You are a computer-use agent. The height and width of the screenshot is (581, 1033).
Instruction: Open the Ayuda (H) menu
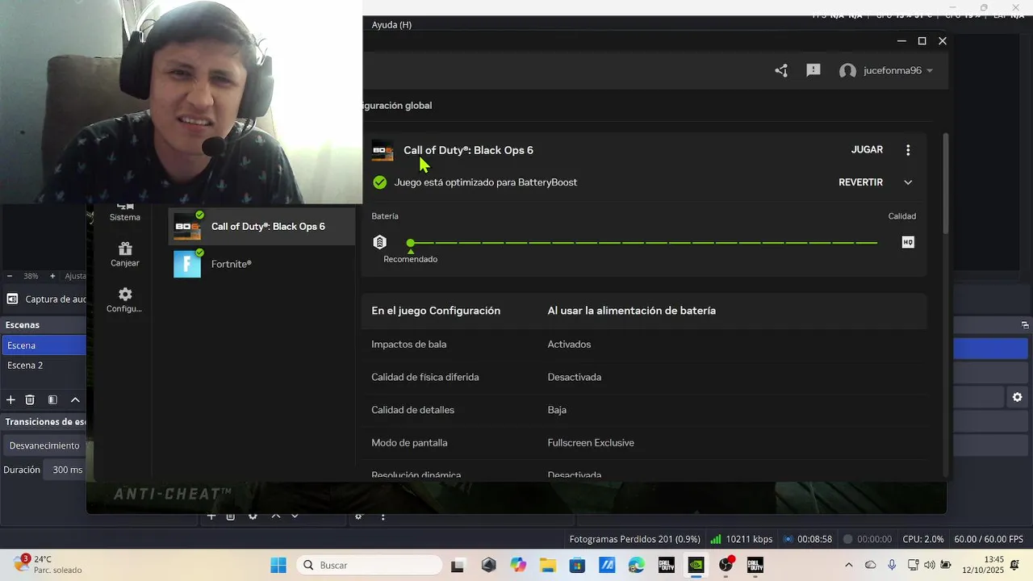pos(391,25)
